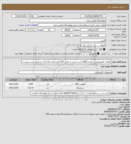Click the delivery province field فارس
This screenshot has height=144, width=131.
coord(93,40)
